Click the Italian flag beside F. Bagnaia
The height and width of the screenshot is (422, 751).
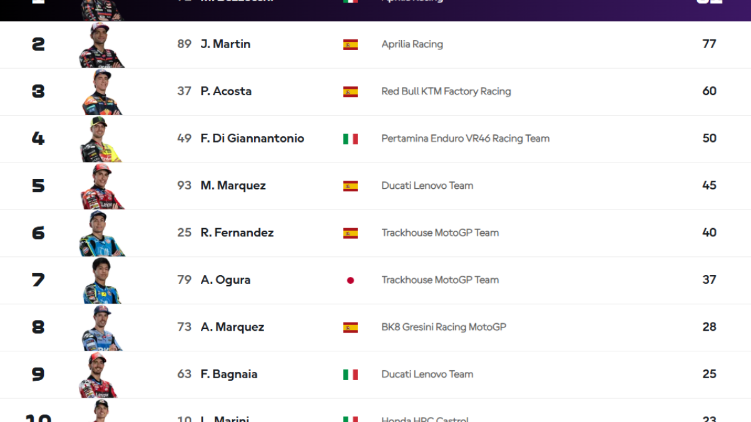tap(350, 374)
